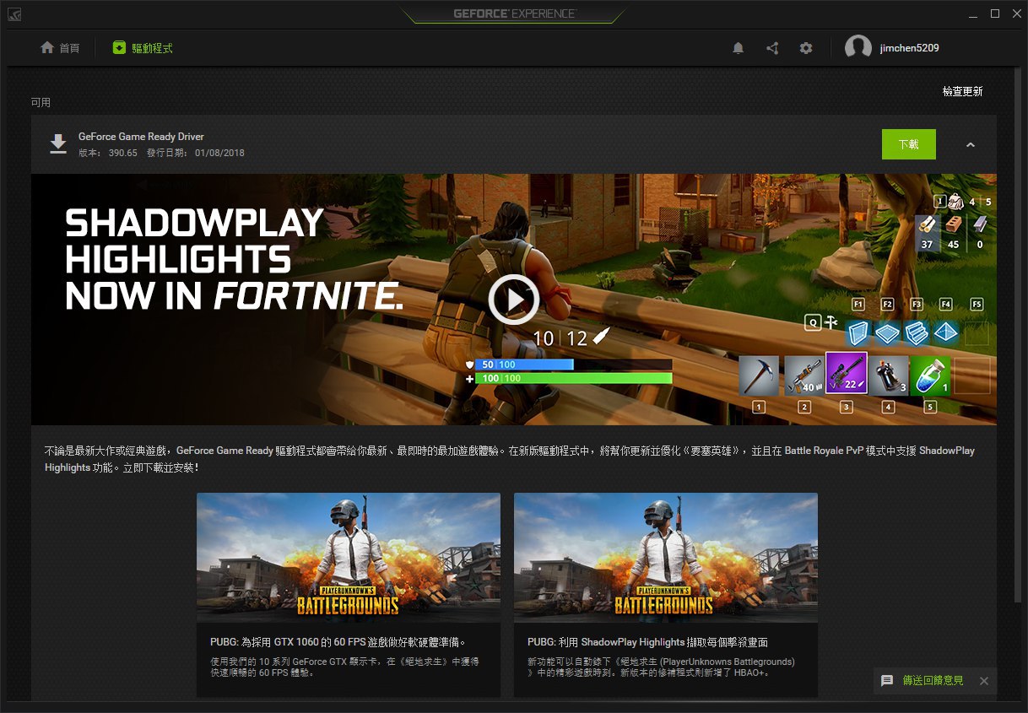
Task: Open the PUBG ShadowPlay Highlights thumbnail
Action: click(666, 558)
